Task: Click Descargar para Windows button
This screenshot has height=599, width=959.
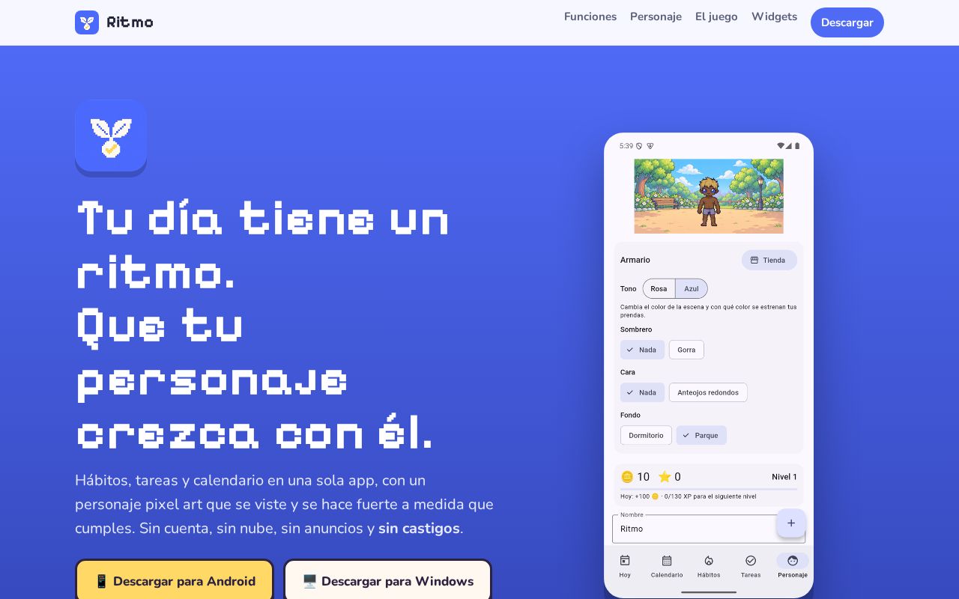Action: point(387,580)
